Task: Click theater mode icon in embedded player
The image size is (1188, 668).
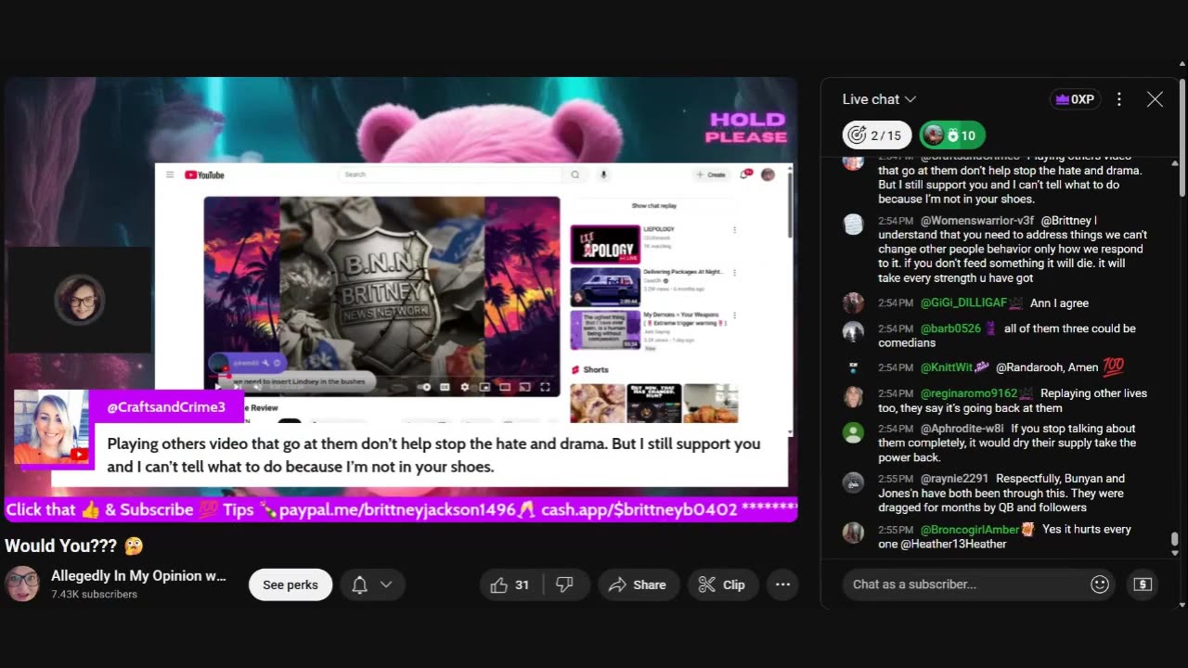Action: tap(505, 387)
